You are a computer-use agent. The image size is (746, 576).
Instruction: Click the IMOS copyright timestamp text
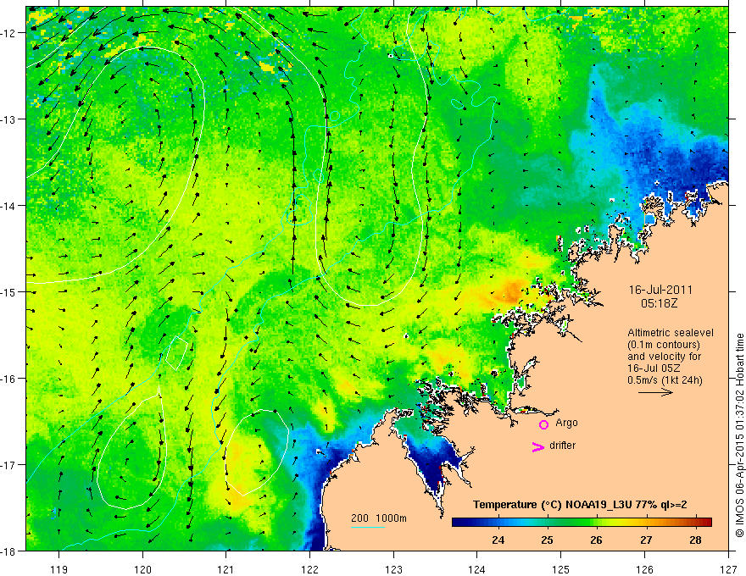740,435
